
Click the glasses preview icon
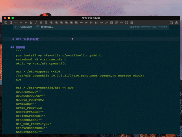click(x=16, y=23)
